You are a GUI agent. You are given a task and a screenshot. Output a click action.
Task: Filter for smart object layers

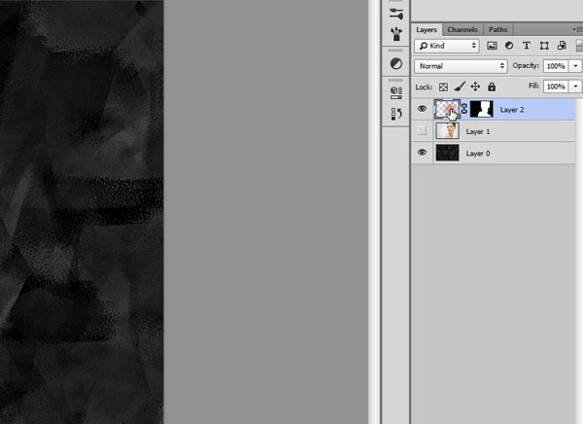tap(561, 46)
